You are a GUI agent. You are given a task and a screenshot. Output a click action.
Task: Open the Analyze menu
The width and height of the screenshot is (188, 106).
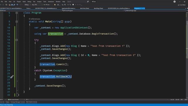click(39, 2)
